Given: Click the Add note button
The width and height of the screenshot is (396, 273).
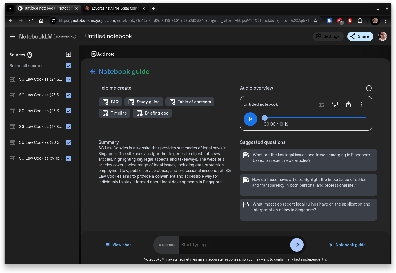Looking at the screenshot, I should click(103, 54).
